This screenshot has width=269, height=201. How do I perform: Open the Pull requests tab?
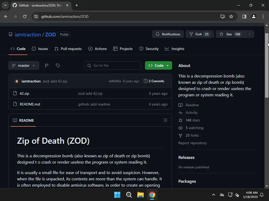(68, 49)
